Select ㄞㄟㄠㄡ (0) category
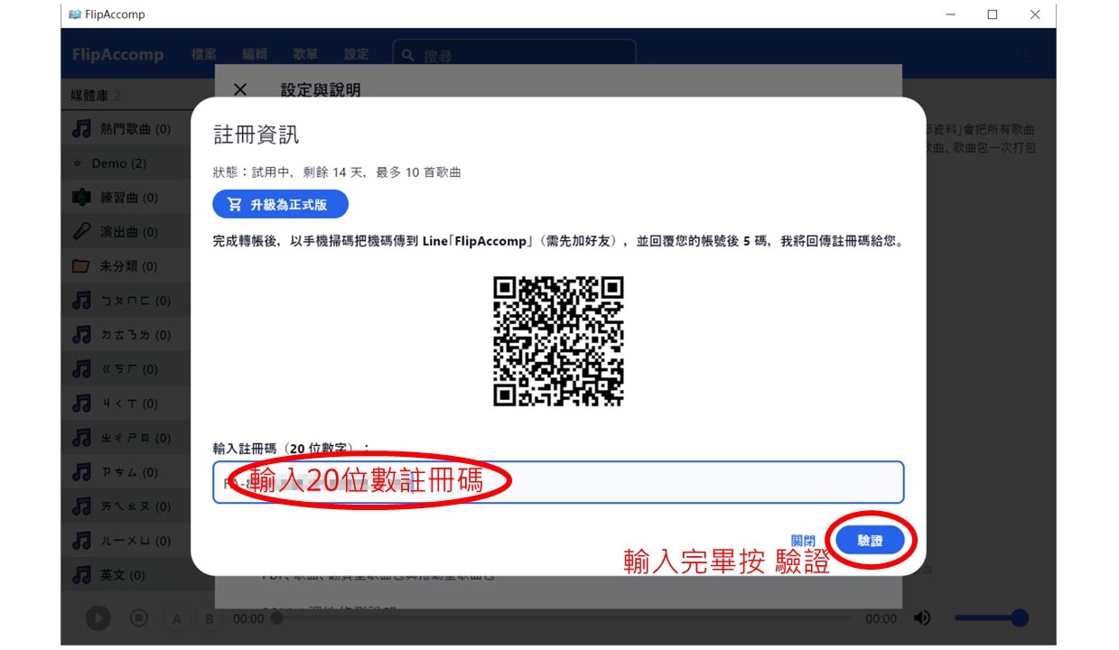This screenshot has height=650, width=1119. click(126, 506)
